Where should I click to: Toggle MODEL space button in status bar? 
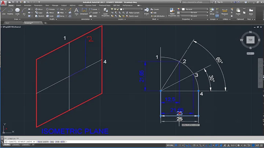click(170, 145)
